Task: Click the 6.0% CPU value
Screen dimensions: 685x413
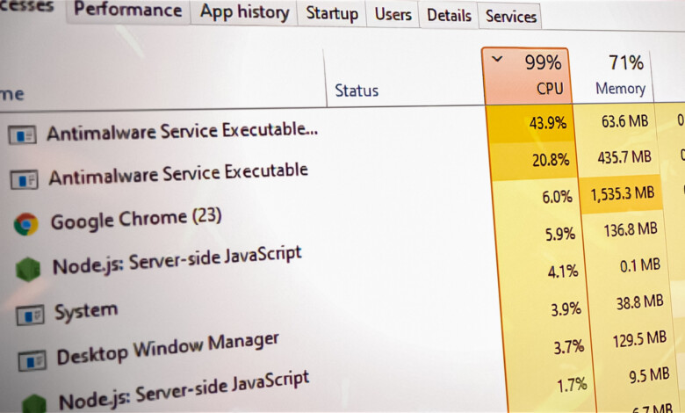Action: pos(557,197)
